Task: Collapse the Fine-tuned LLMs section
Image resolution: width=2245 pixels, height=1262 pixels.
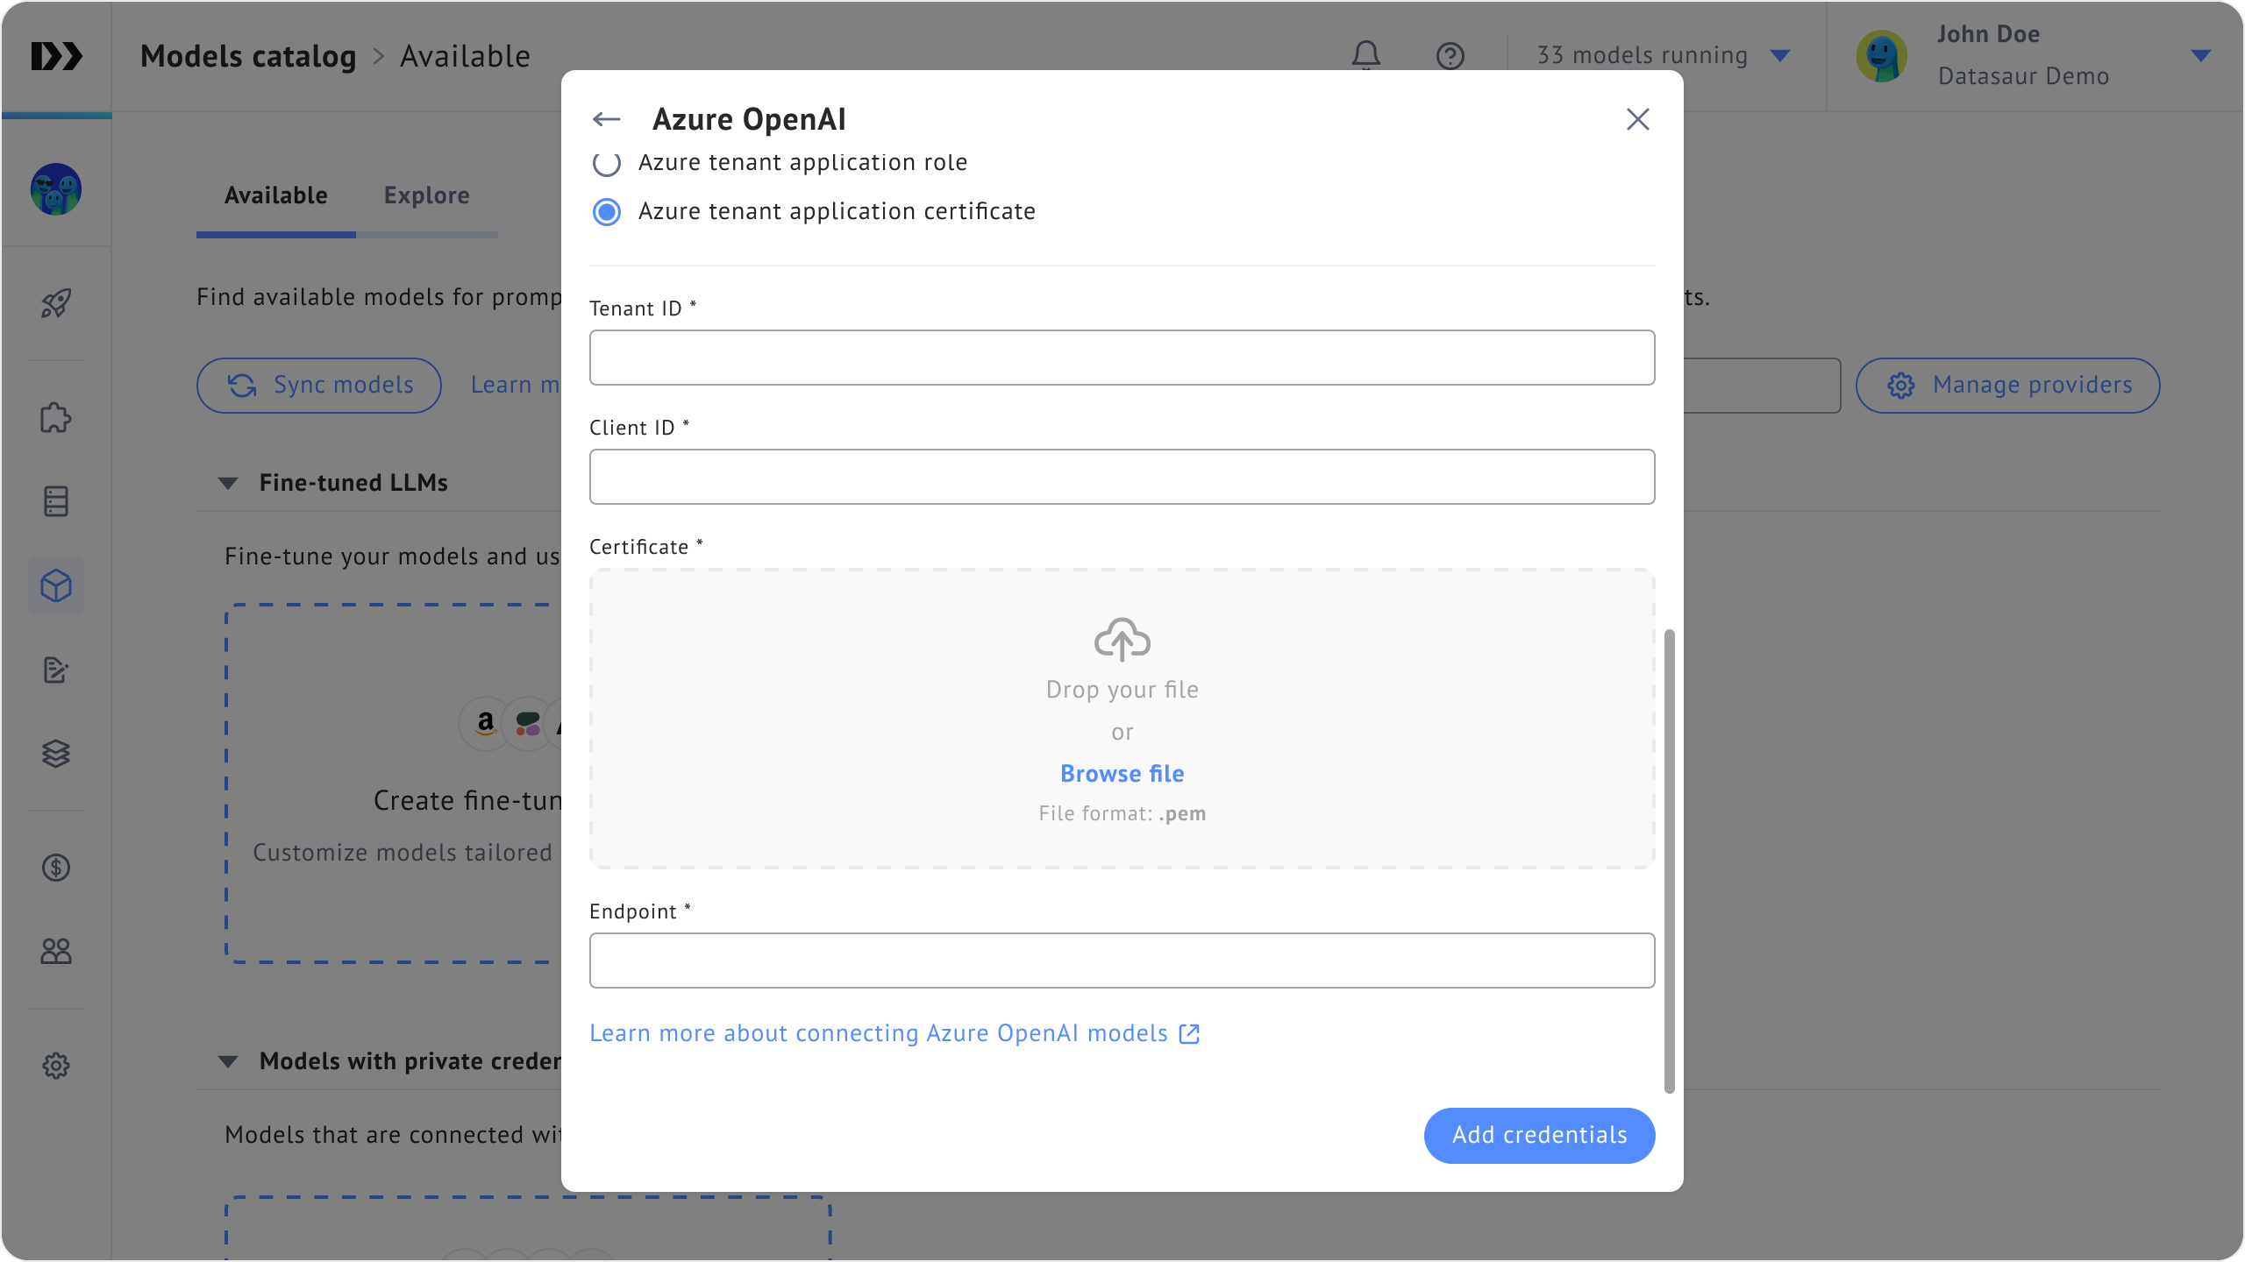Action: pos(228,483)
